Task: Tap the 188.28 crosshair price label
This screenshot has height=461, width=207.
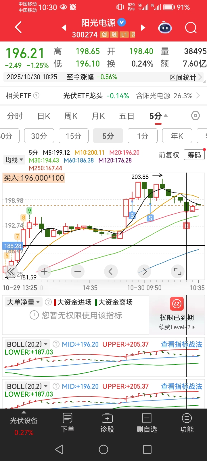Action: (x=13, y=246)
